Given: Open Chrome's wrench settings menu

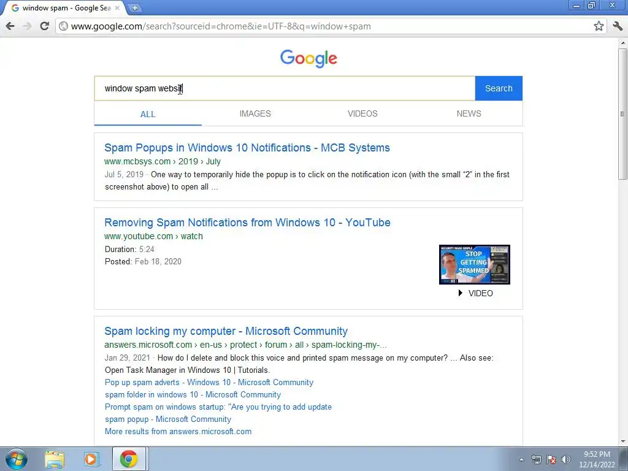Looking at the screenshot, I should tap(618, 26).
